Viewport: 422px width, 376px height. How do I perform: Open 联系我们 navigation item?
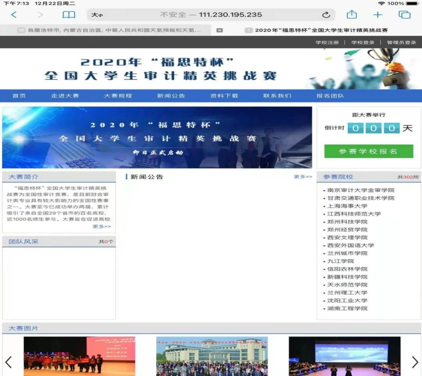point(277,96)
